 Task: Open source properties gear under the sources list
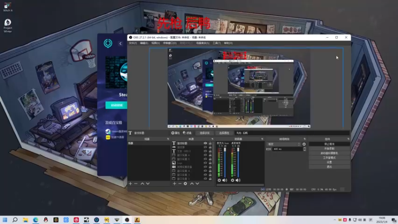tap(185, 183)
